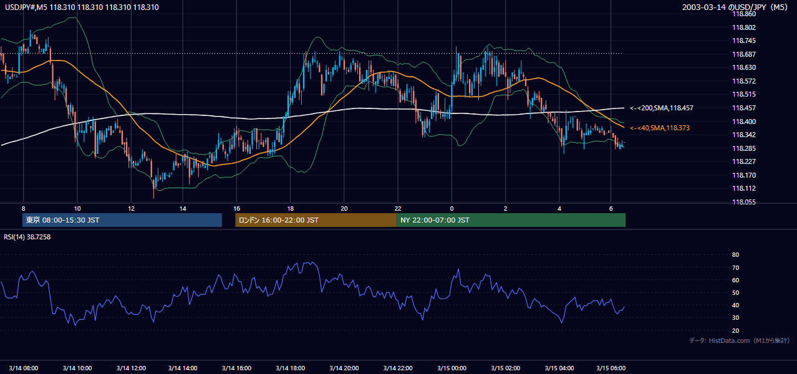This screenshot has width=797, height=374.
Task: Click the bottom time label 3/15 00:00
Action: [x=451, y=368]
